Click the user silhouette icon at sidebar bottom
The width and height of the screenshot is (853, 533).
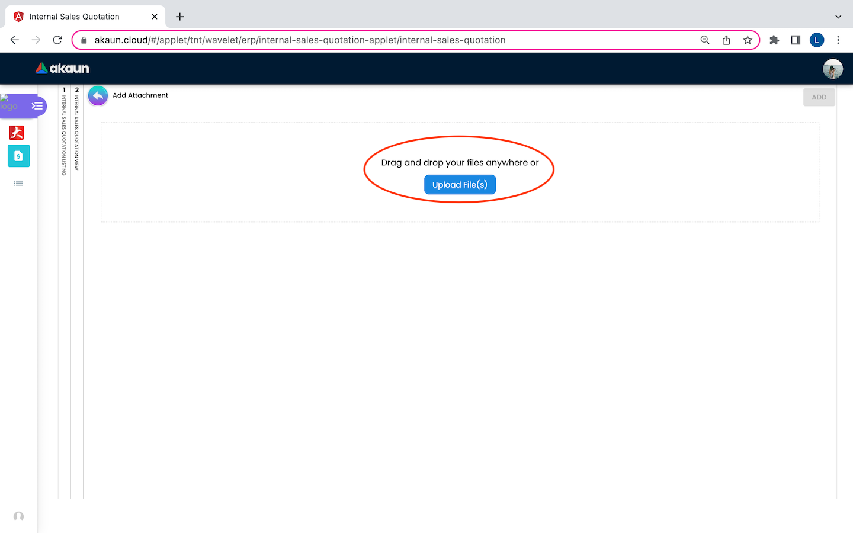[18, 516]
